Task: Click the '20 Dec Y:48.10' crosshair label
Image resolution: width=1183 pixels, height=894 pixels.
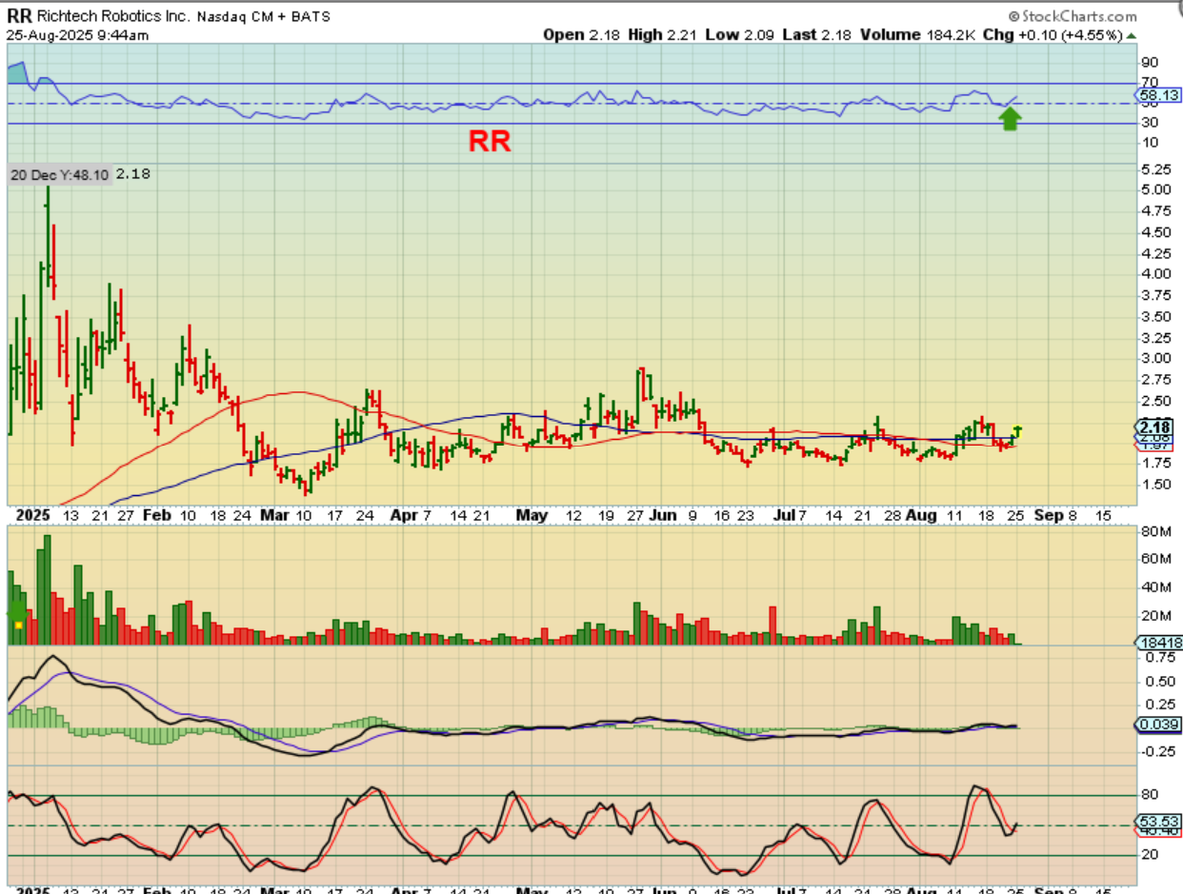Action: click(x=61, y=175)
